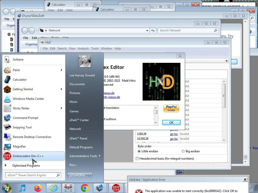Click Run... in Start menu

pos(73,165)
